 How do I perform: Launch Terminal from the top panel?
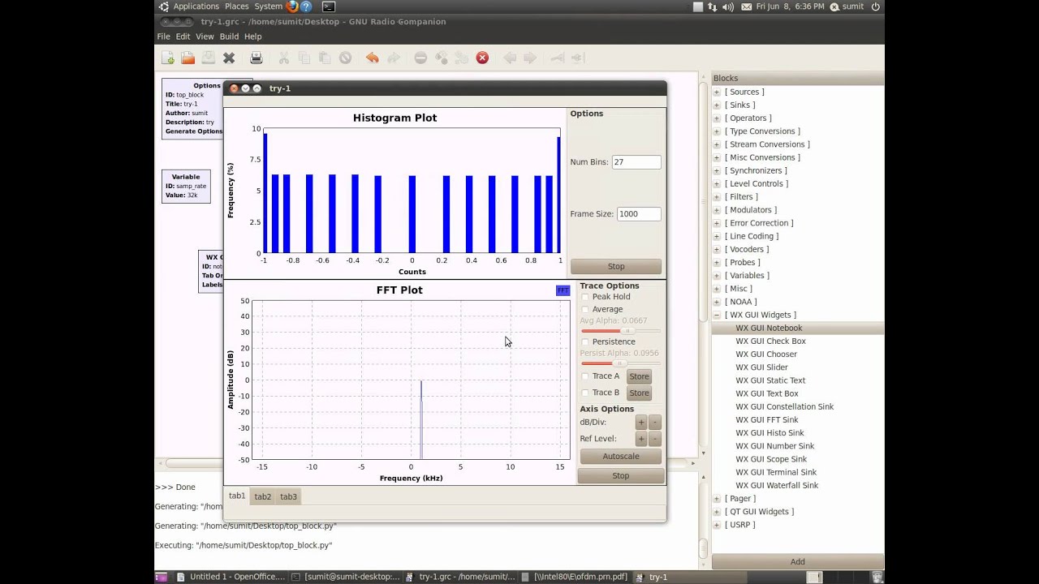(x=329, y=6)
